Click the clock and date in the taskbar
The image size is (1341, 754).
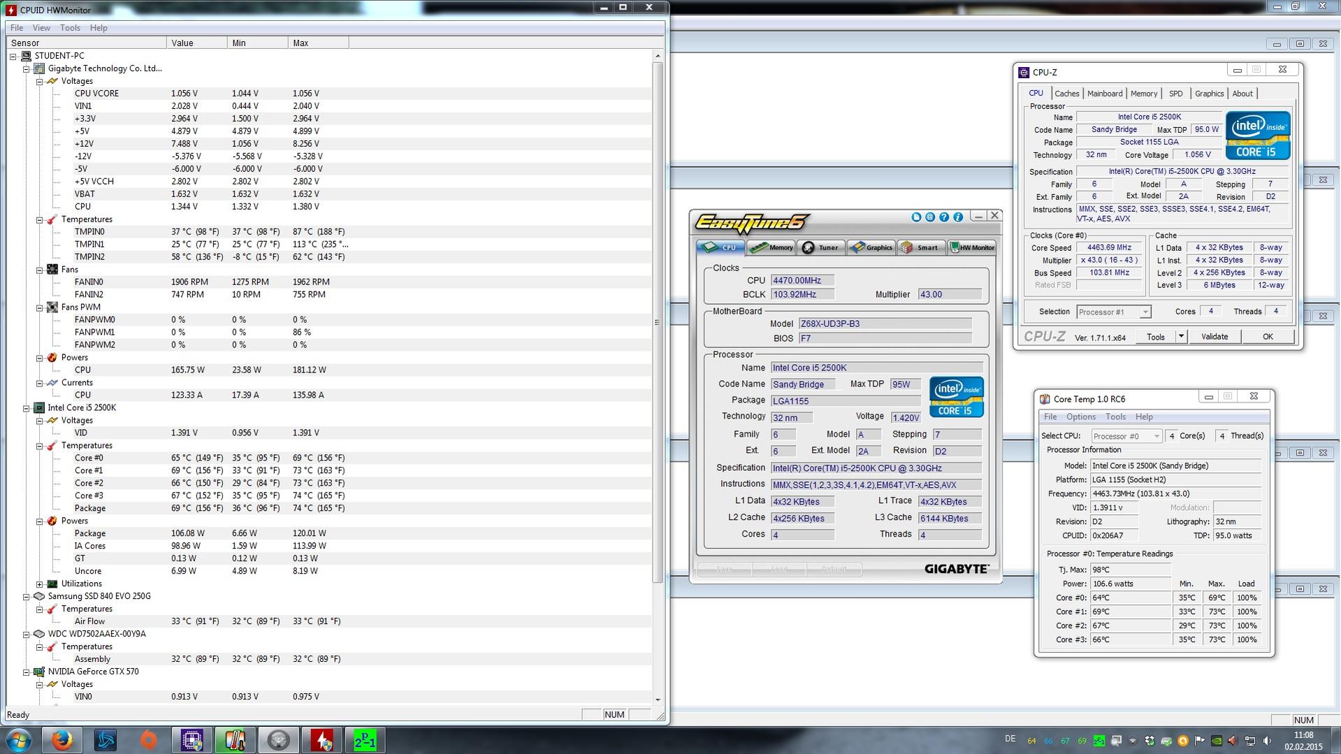(1303, 741)
